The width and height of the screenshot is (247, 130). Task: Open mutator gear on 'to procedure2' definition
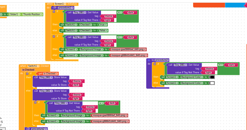tap(149, 60)
